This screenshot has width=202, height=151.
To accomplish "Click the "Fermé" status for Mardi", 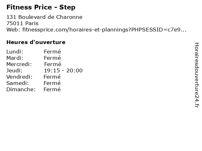I will [x=52, y=58].
